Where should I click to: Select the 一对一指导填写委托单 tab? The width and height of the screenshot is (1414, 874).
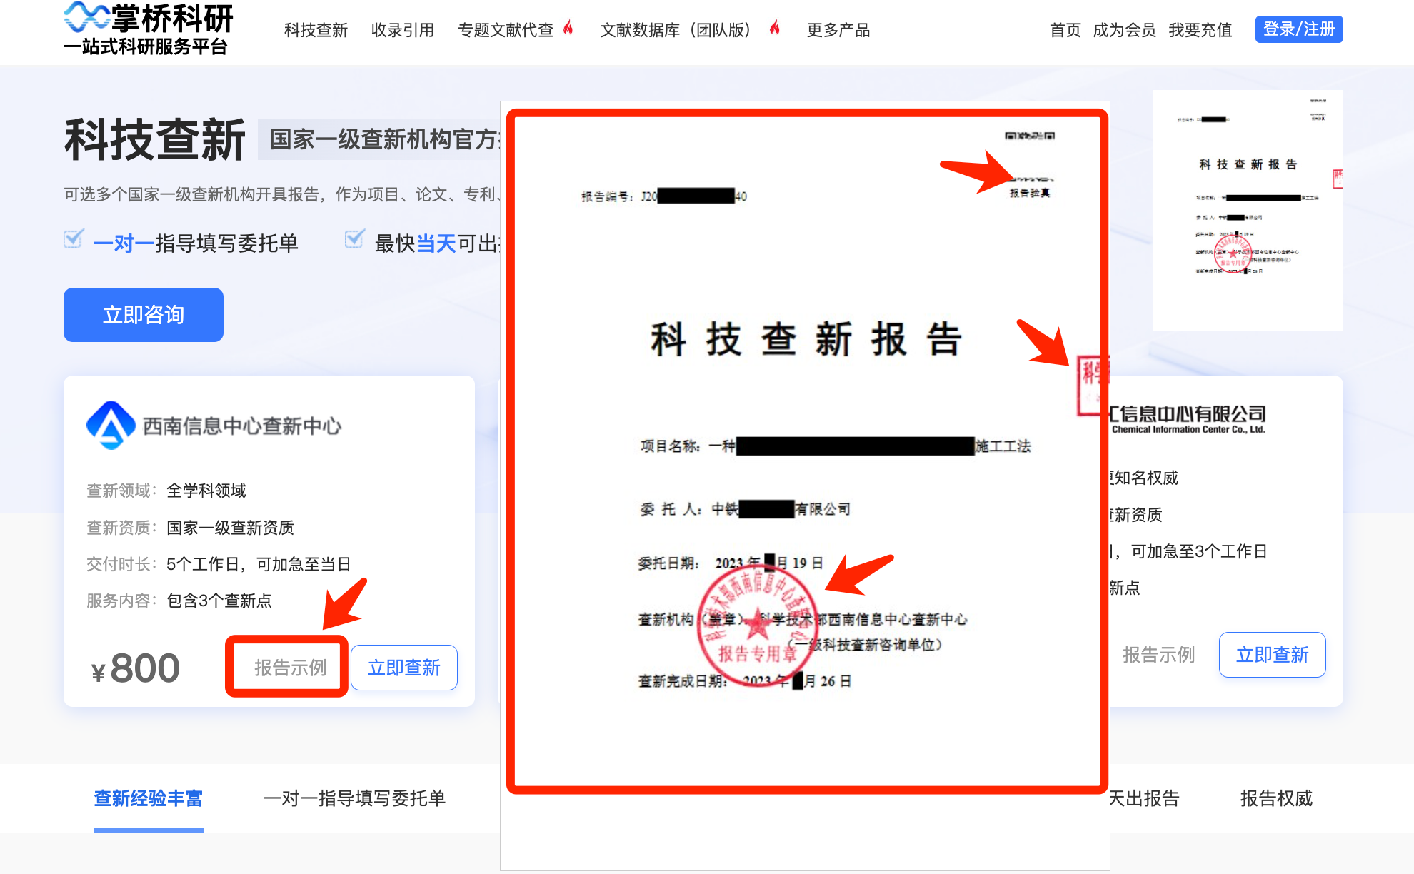click(355, 798)
